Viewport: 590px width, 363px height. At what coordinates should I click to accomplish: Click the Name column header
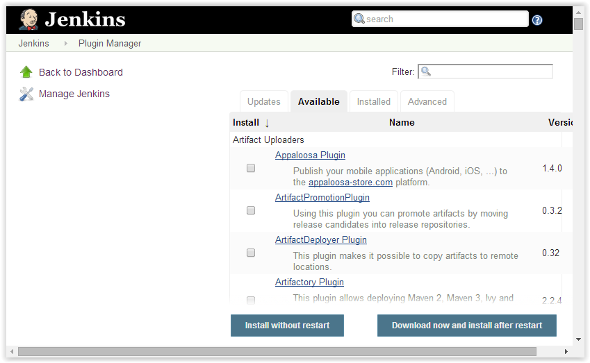click(x=402, y=122)
